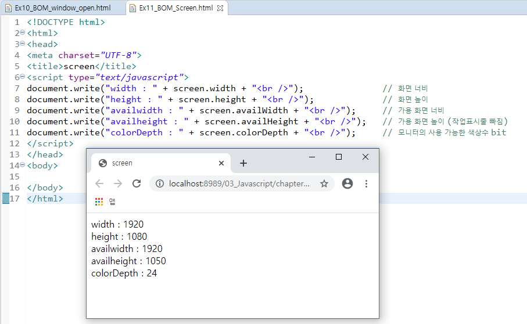Collapse the head tag fold marker on line 3
The image size is (527, 324).
pyautogui.click(x=23, y=44)
